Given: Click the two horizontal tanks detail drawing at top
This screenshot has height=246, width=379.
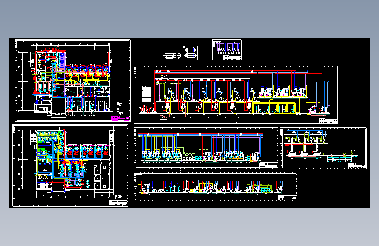Looking at the screenshot, I should pos(191,52).
